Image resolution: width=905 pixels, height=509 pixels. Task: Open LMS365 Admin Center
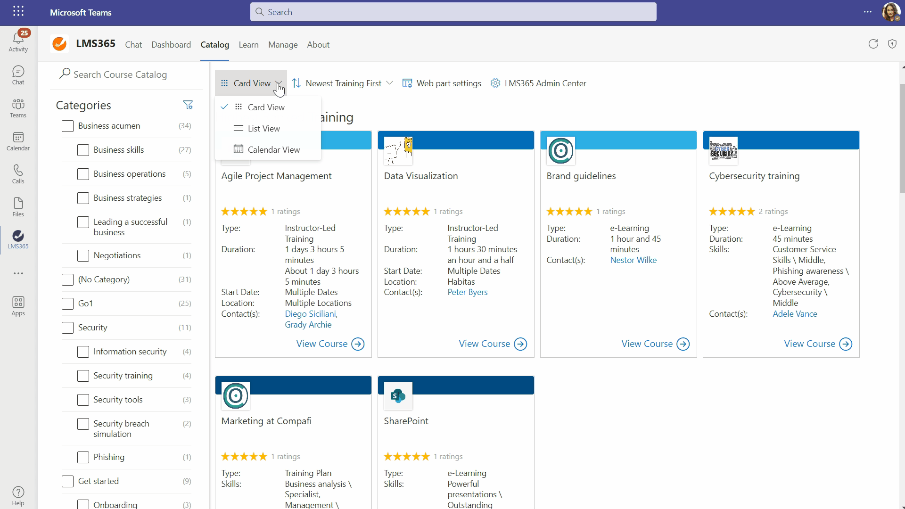coord(538,83)
